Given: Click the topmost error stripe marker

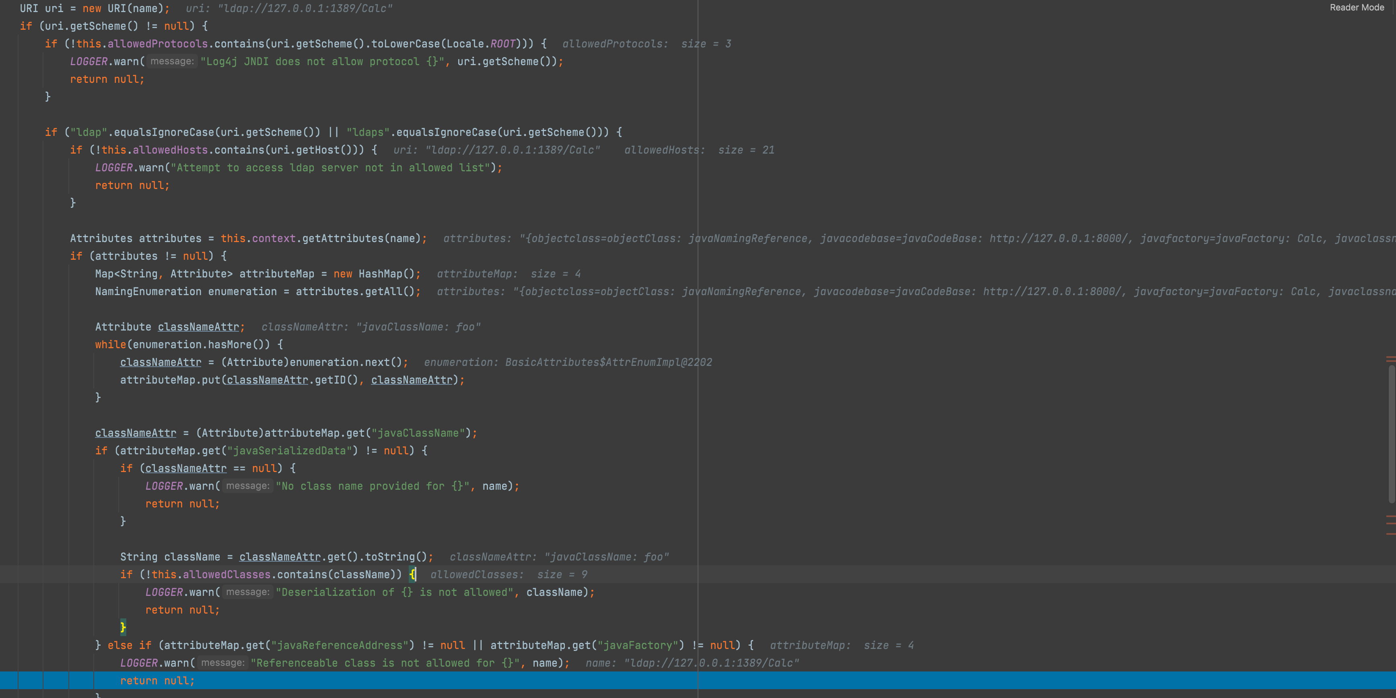Looking at the screenshot, I should [x=1391, y=357].
